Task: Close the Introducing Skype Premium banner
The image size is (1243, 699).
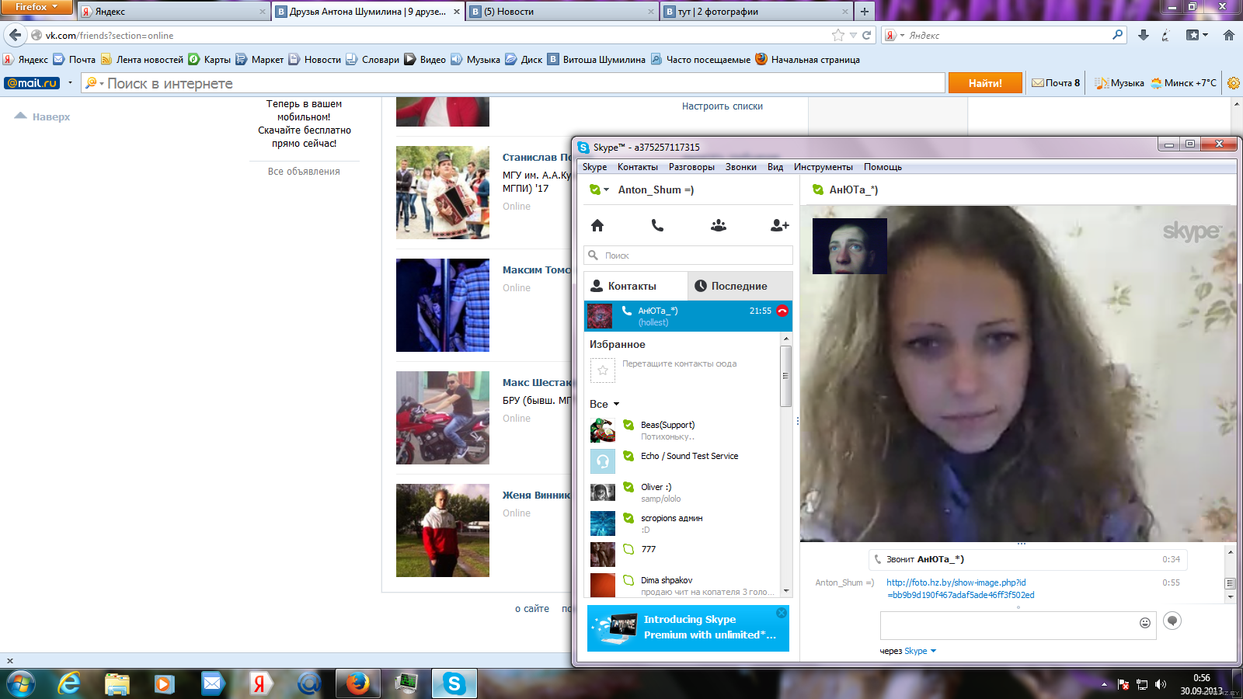Action: point(782,613)
